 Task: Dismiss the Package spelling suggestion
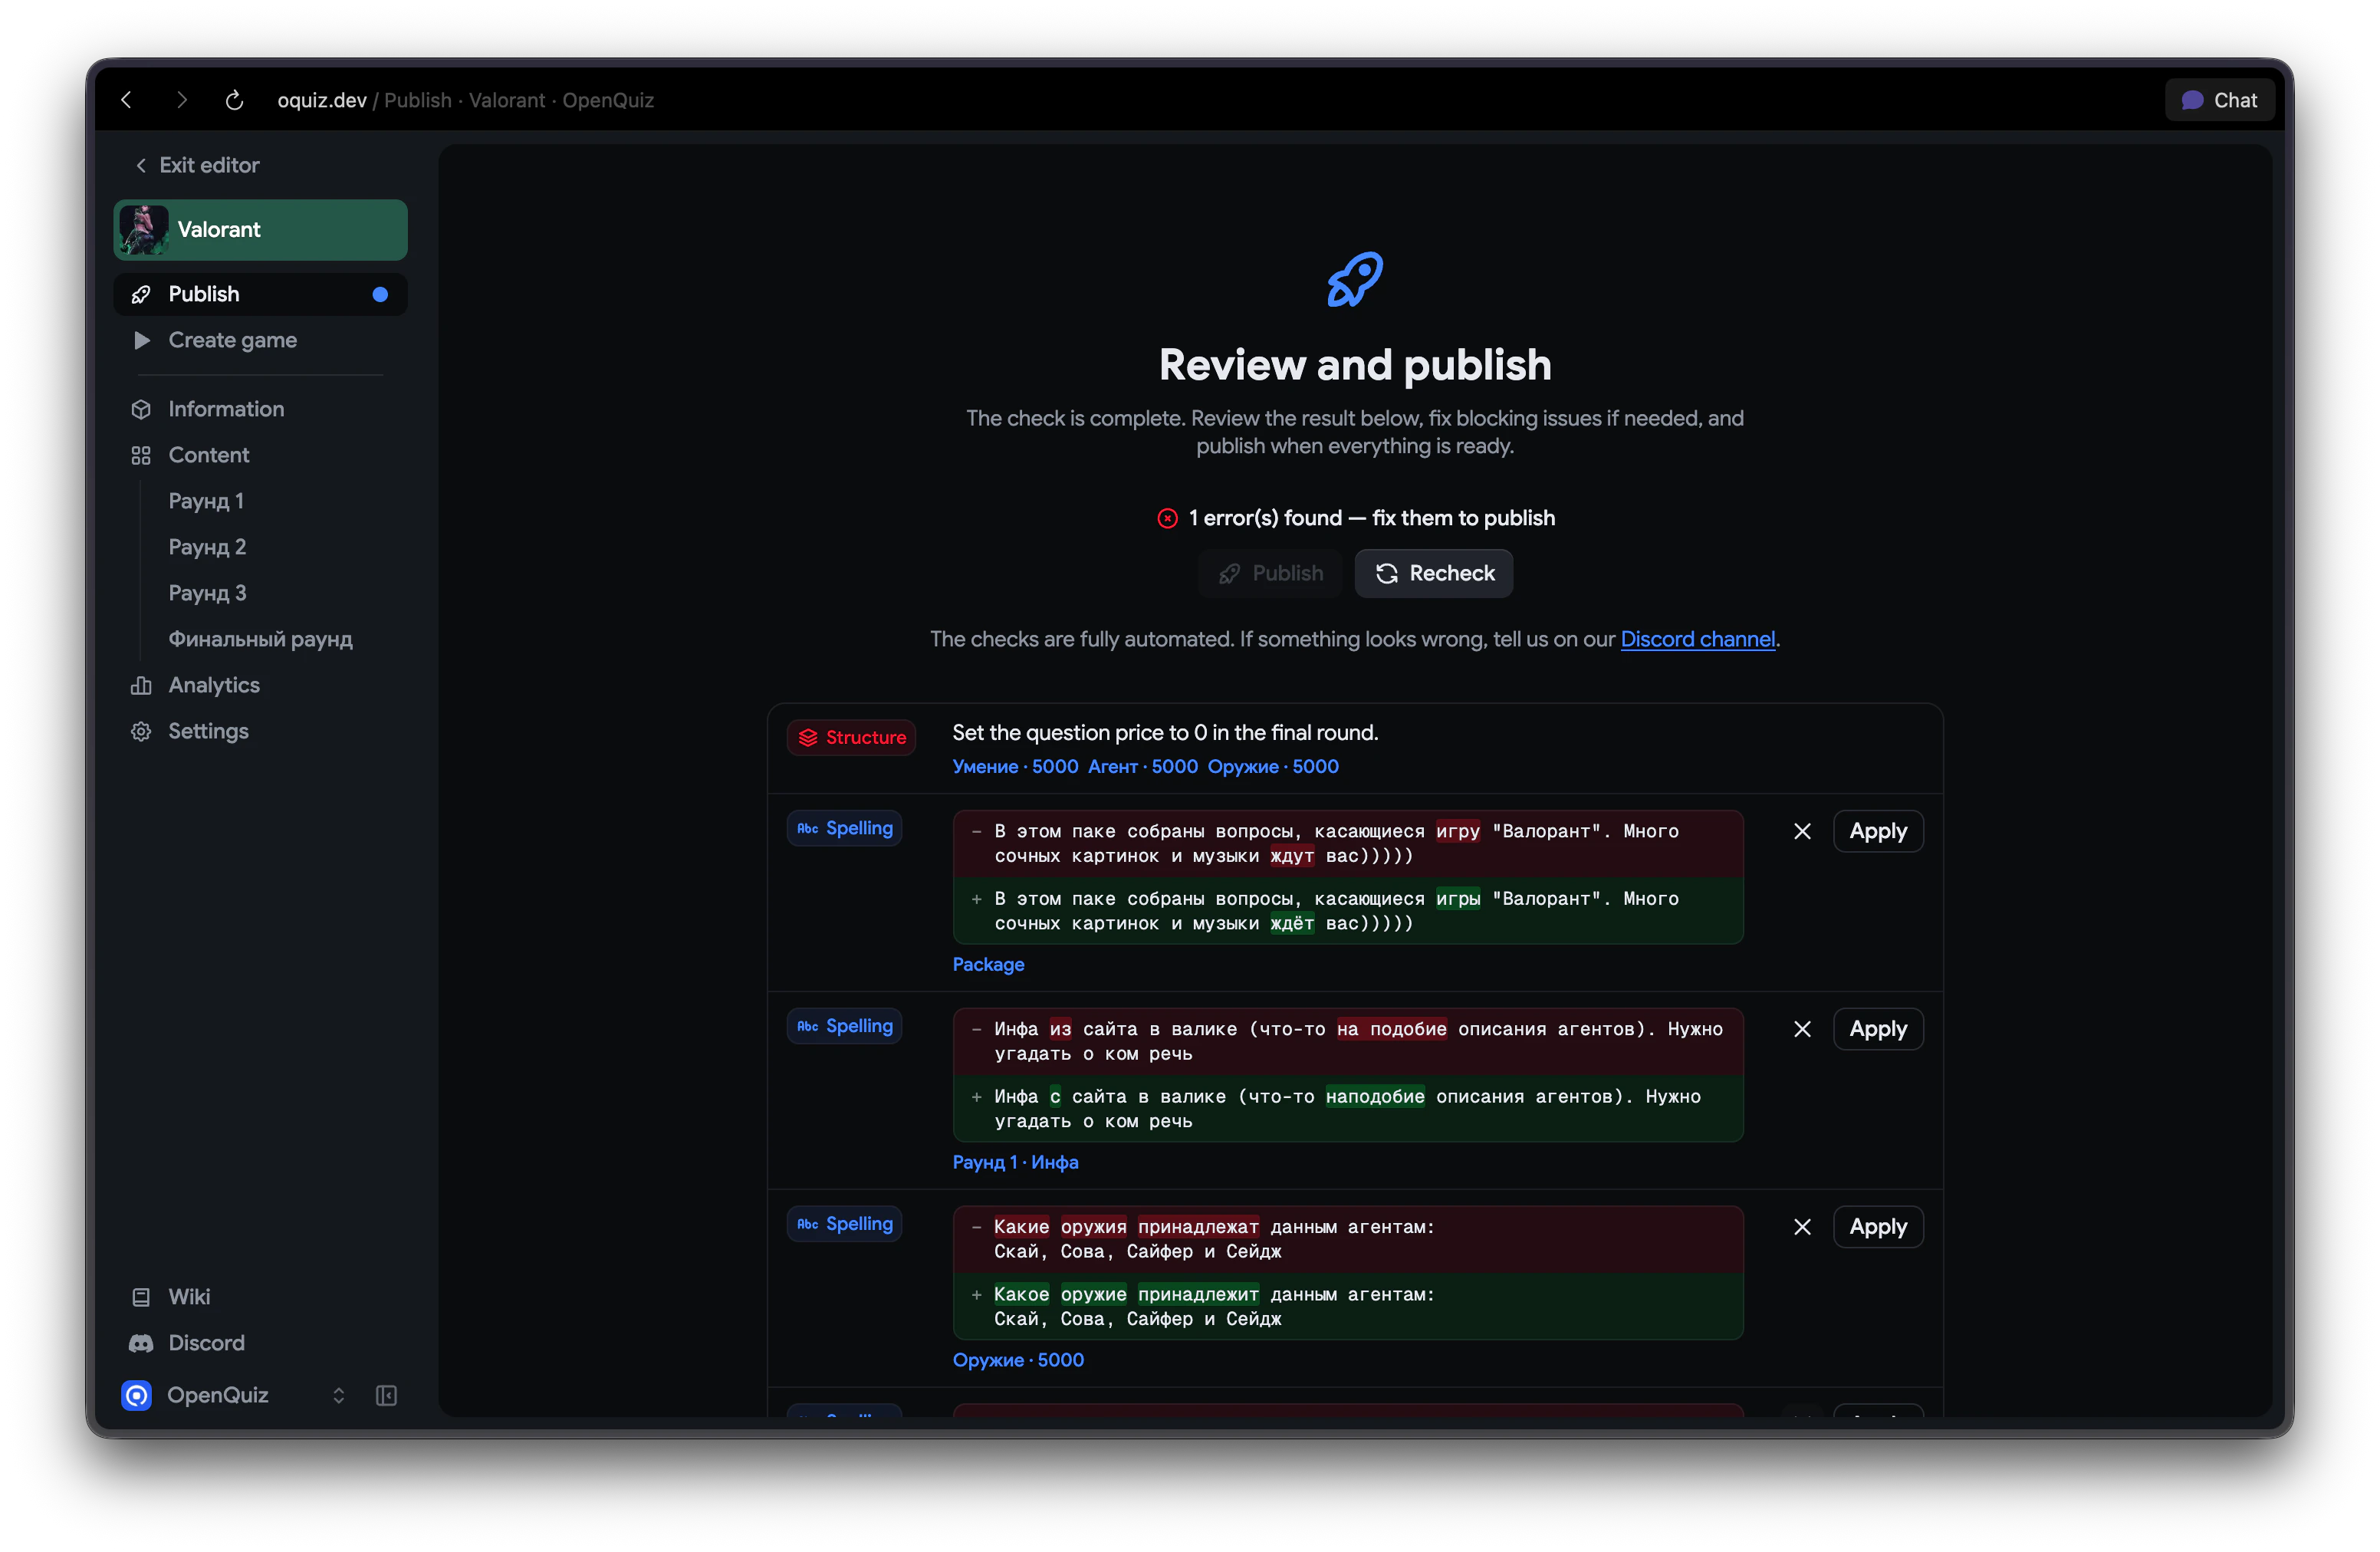coord(1802,831)
